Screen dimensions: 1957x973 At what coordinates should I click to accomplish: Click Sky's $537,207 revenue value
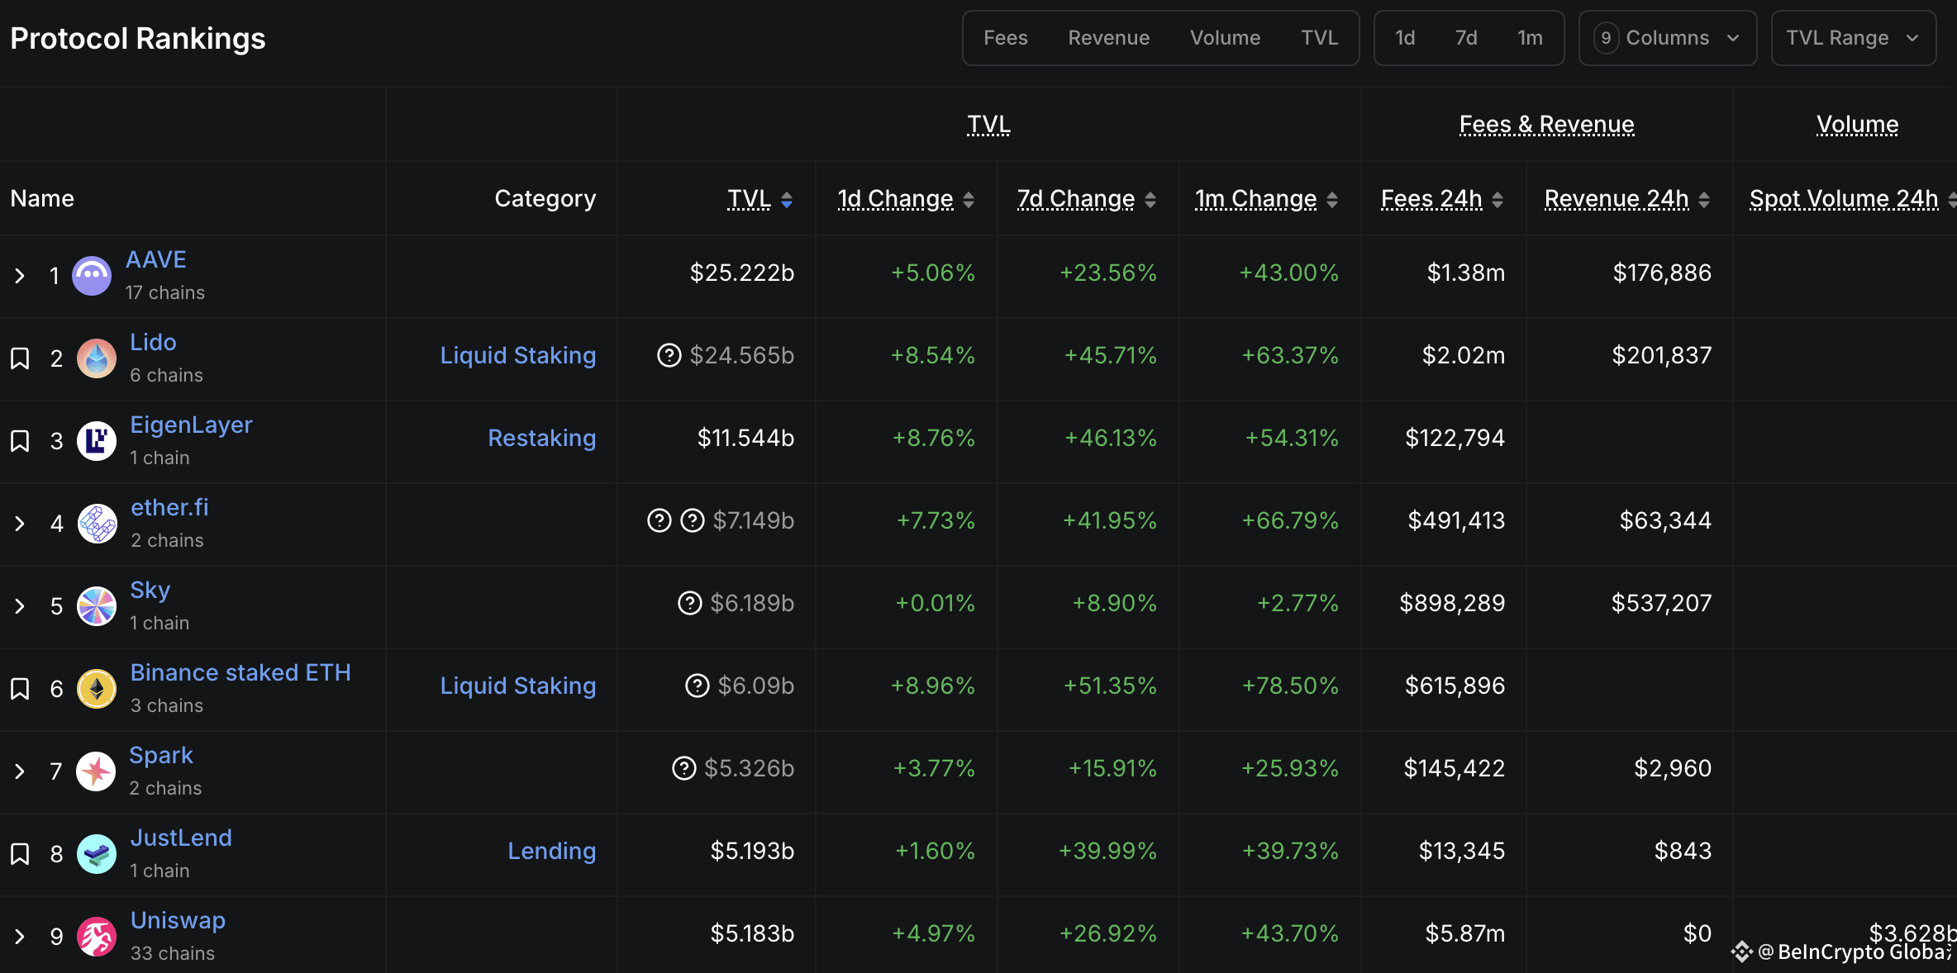(1661, 603)
